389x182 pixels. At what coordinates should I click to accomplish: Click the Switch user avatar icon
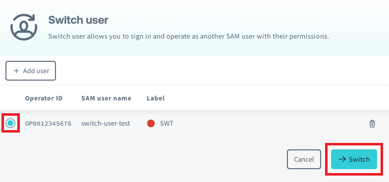(24, 27)
